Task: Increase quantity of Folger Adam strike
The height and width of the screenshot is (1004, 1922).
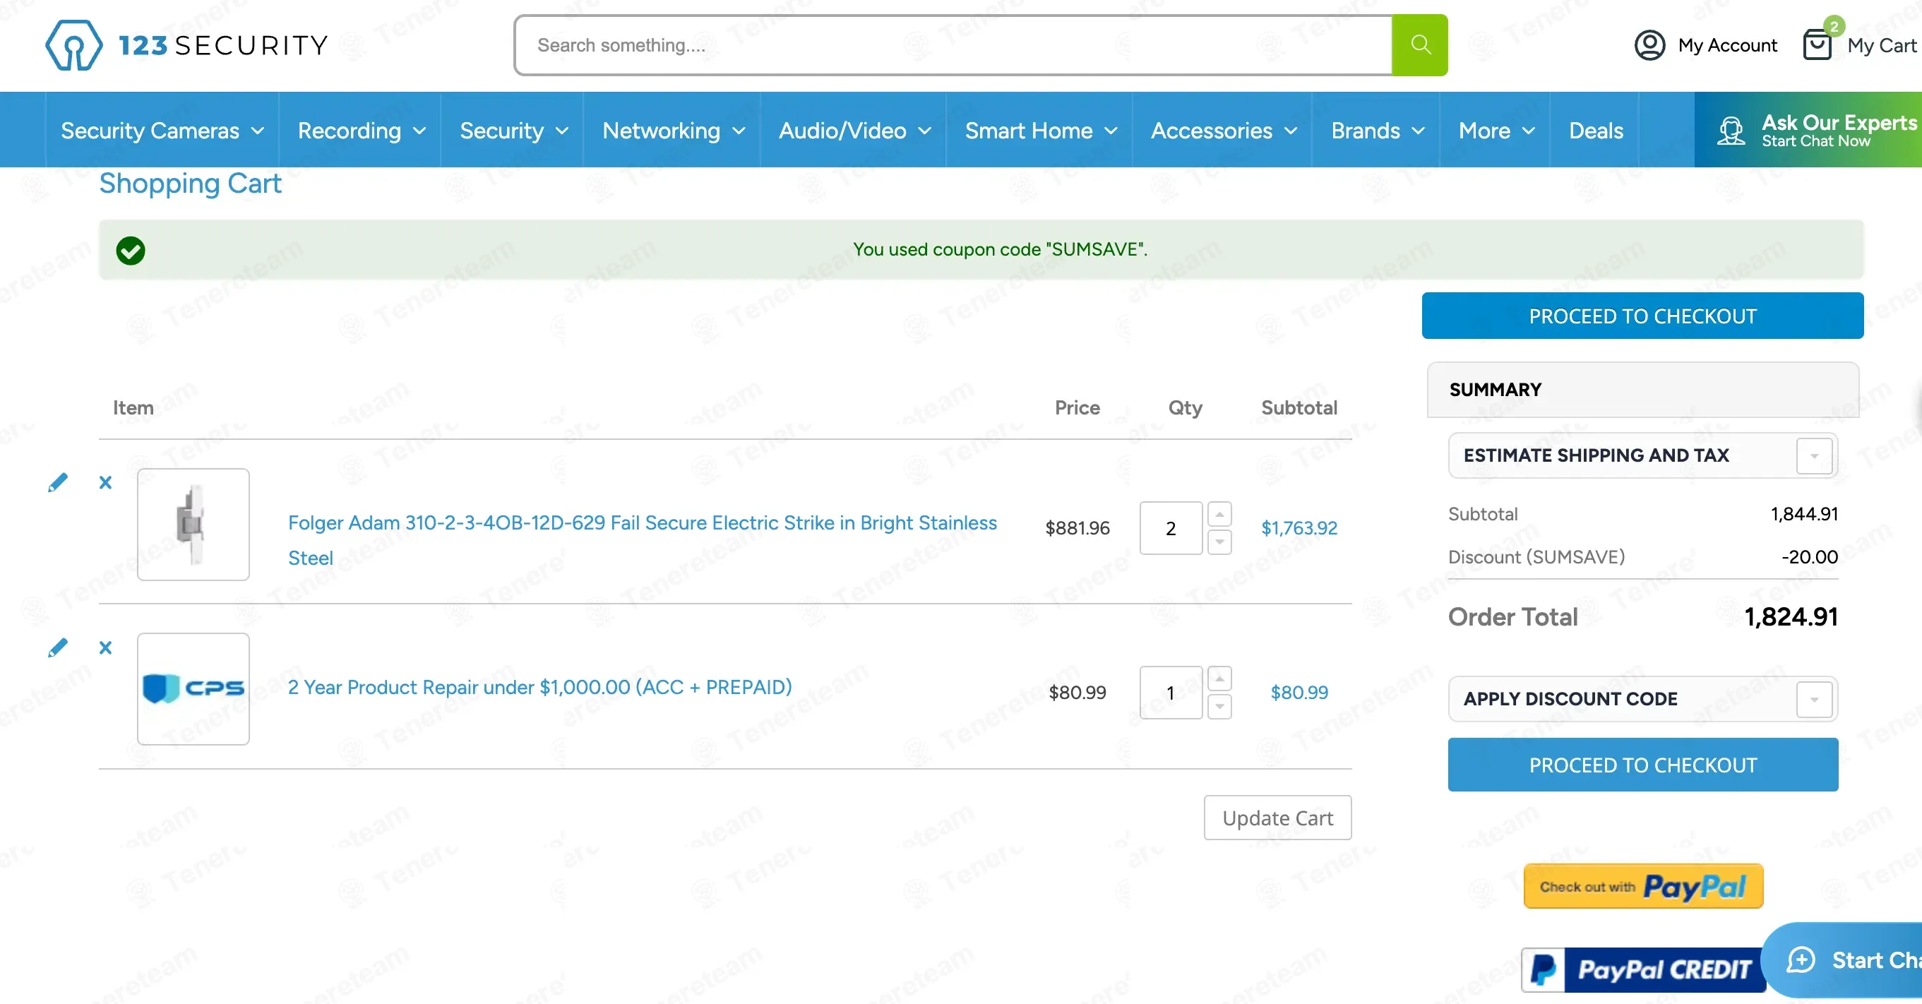Action: point(1219,515)
